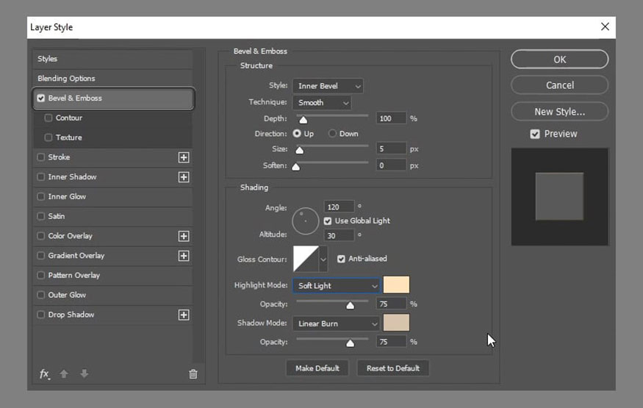Click the Altitude value field
The width and height of the screenshot is (643, 408).
click(339, 236)
